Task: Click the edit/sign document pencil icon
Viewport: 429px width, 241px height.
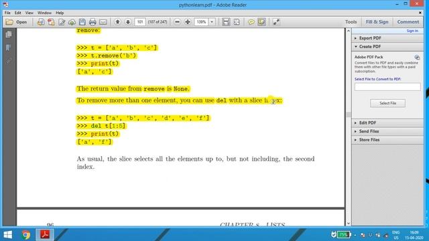Action: (62, 22)
